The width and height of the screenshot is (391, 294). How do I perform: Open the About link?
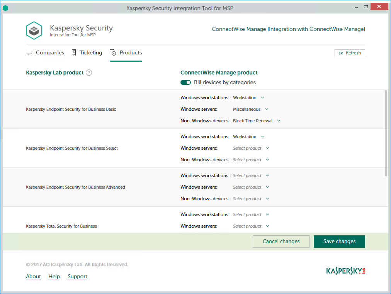pos(33,276)
